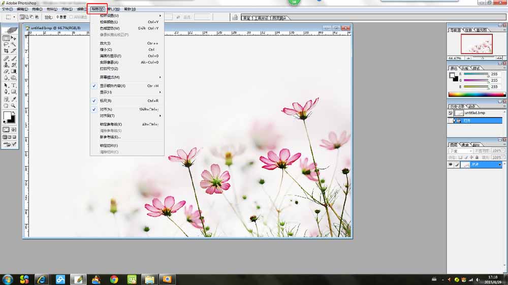Click the B color slider
Screen dimensions: 508x285
pyautogui.click(x=476, y=87)
